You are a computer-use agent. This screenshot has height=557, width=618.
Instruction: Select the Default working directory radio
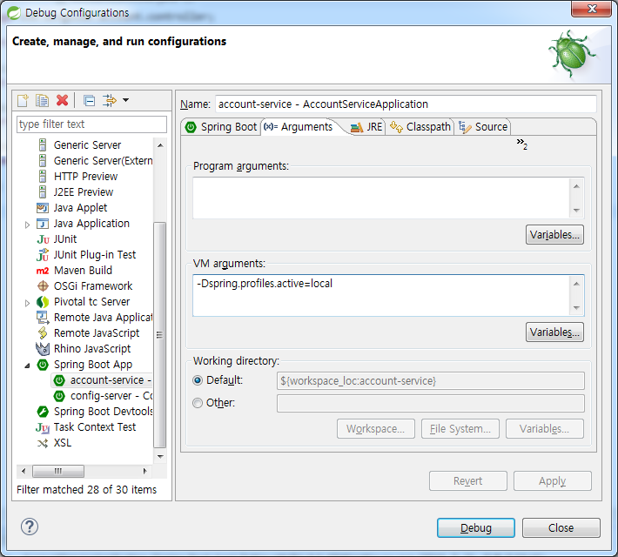pos(198,380)
